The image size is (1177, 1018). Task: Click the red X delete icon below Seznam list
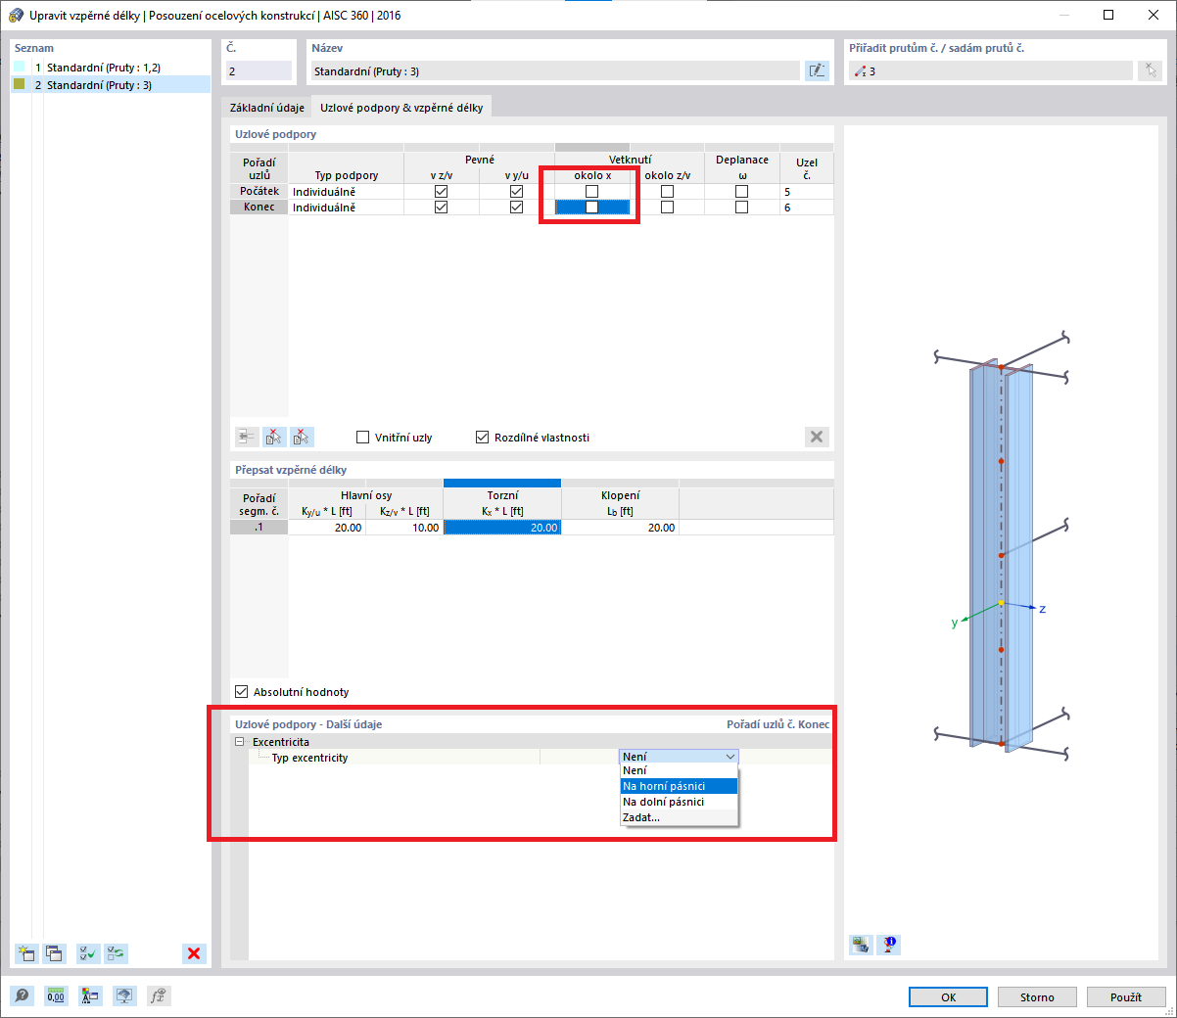194,953
